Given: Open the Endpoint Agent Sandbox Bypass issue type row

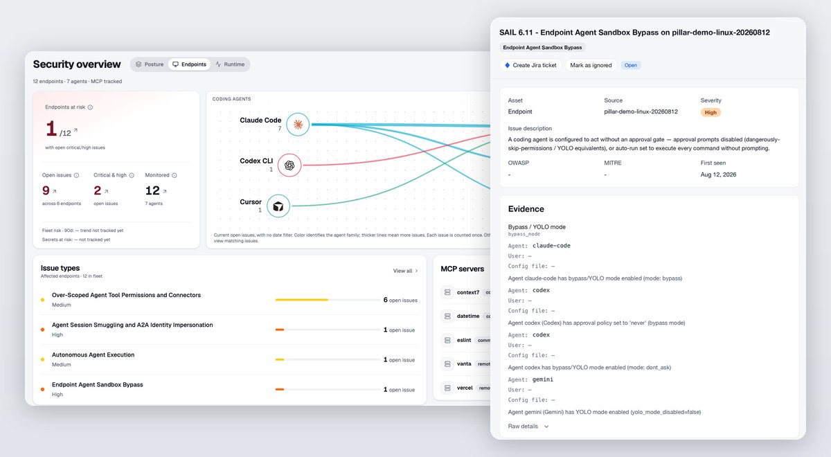Looking at the screenshot, I should (229, 389).
